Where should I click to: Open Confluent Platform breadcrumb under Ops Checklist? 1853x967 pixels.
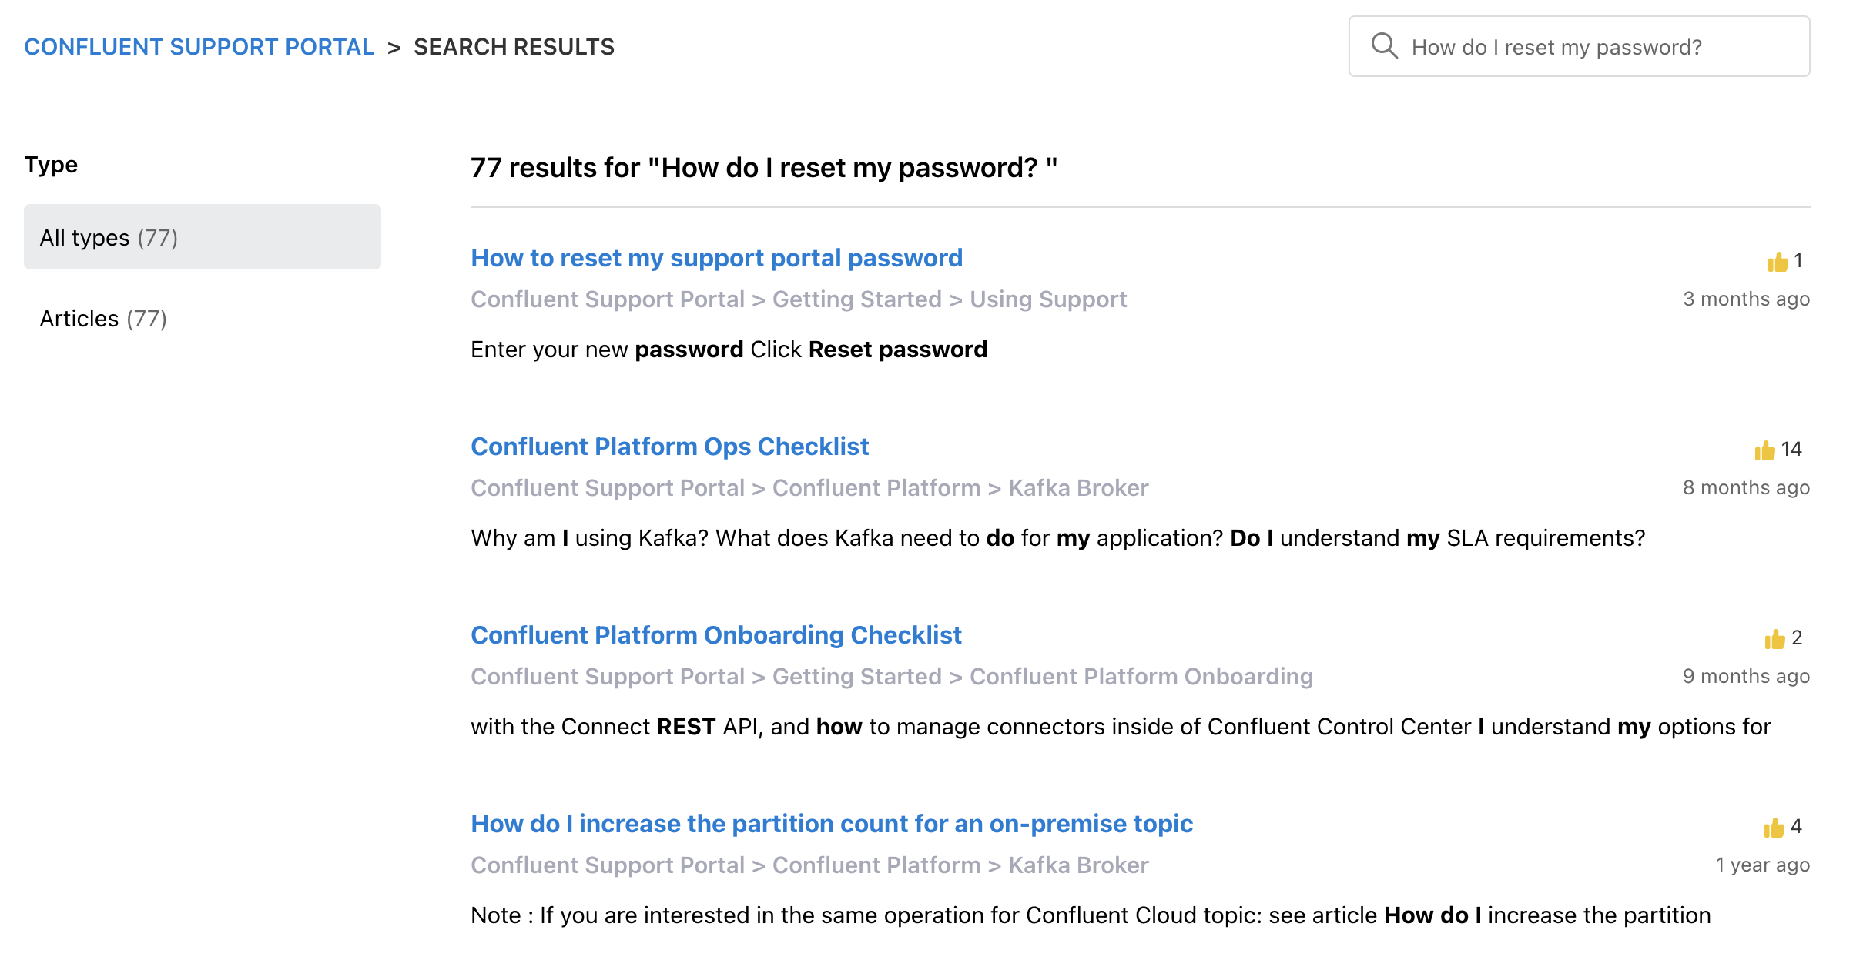coord(876,487)
